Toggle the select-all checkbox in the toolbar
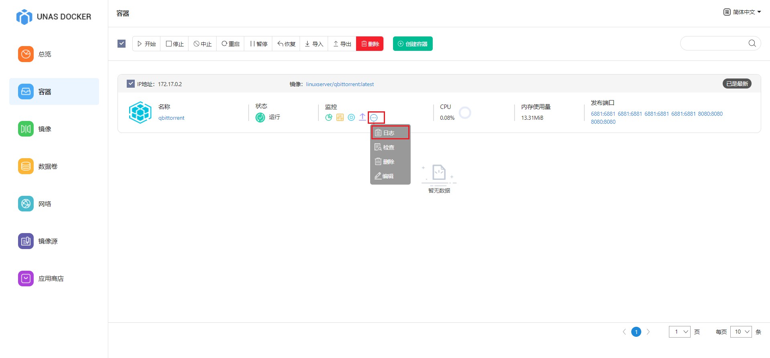The image size is (770, 358). 122,44
